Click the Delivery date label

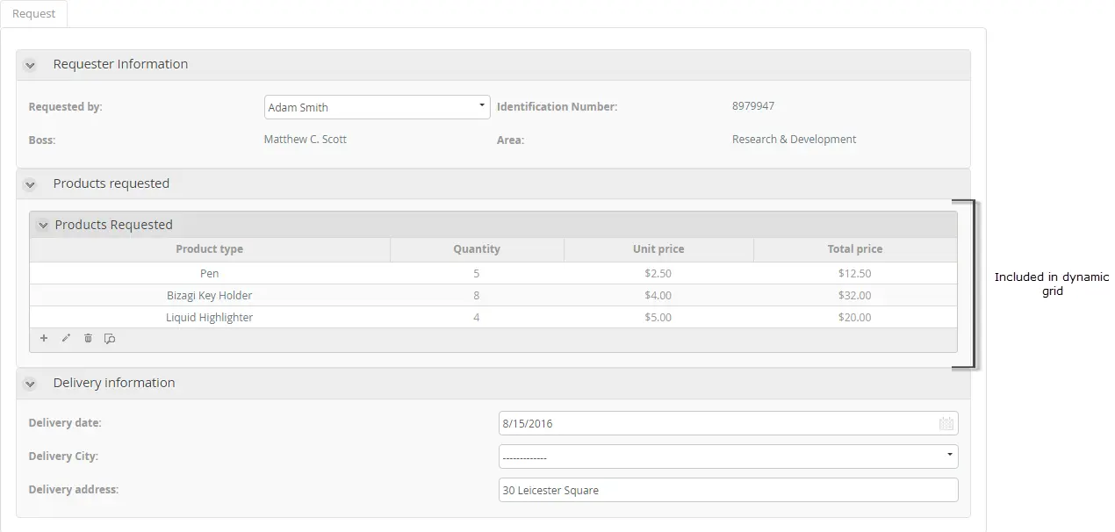point(65,423)
